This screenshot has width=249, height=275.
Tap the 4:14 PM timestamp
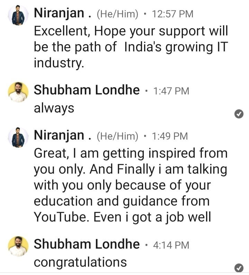tap(171, 245)
